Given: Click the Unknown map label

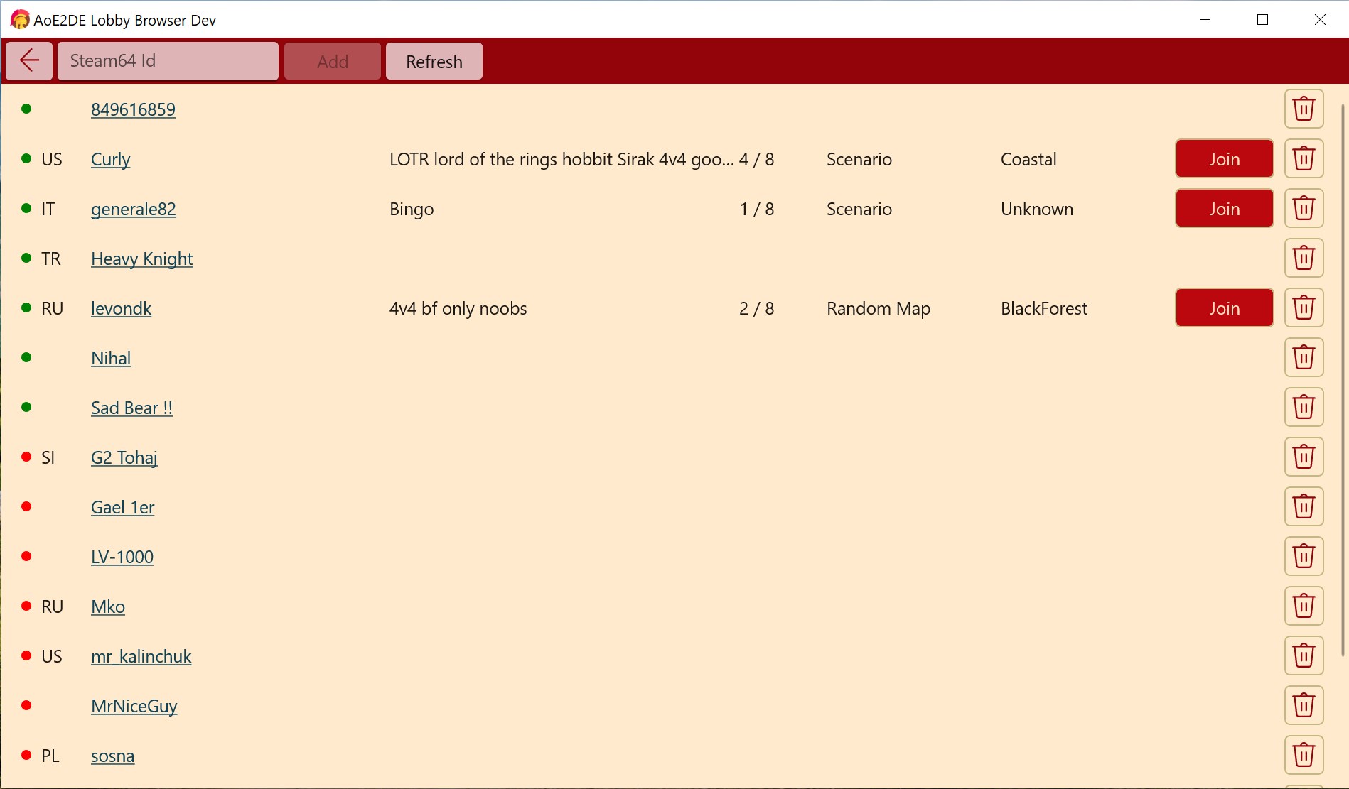Looking at the screenshot, I should click(x=1037, y=209).
